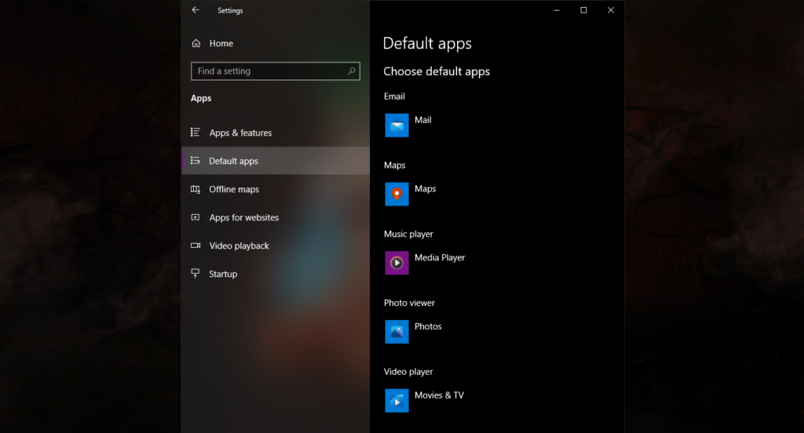Change default Maps app label
Screen dimensions: 804x433
425,188
